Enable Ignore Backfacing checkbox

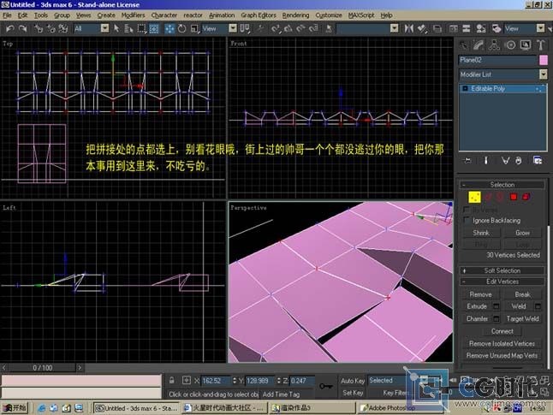[467, 221]
